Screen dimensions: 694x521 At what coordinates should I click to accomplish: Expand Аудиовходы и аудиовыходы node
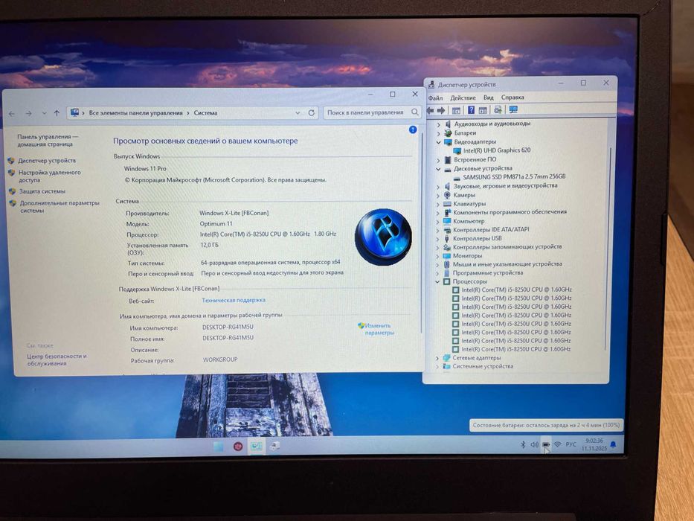[x=439, y=124]
